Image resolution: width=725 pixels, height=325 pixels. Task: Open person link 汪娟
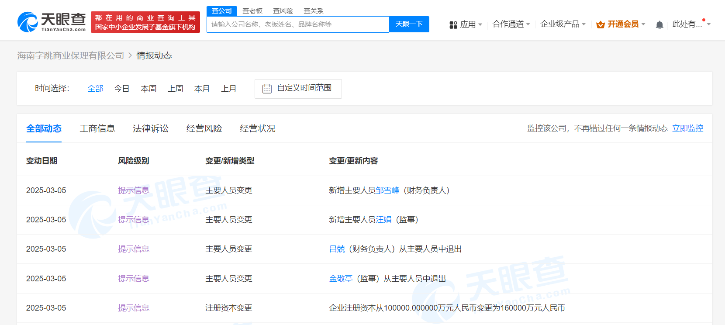(x=384, y=220)
